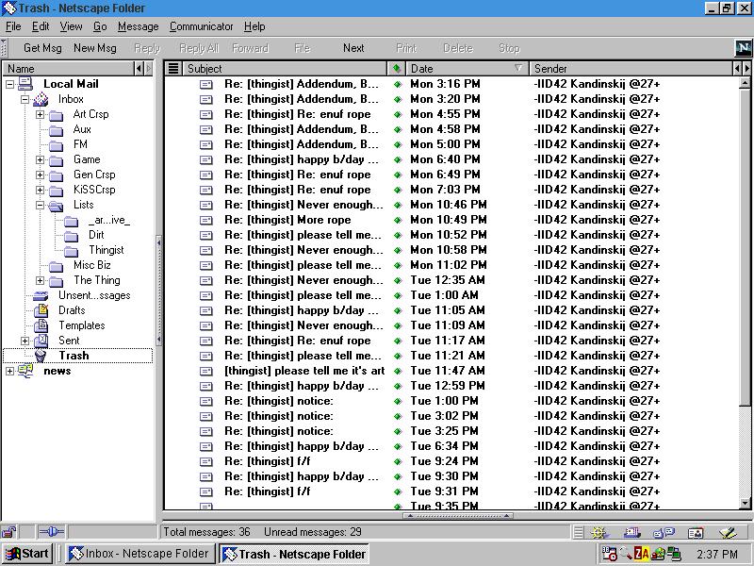
Task: Click the Windows Start button
Action: point(27,554)
